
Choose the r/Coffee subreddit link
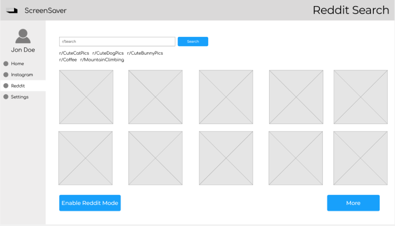point(68,60)
